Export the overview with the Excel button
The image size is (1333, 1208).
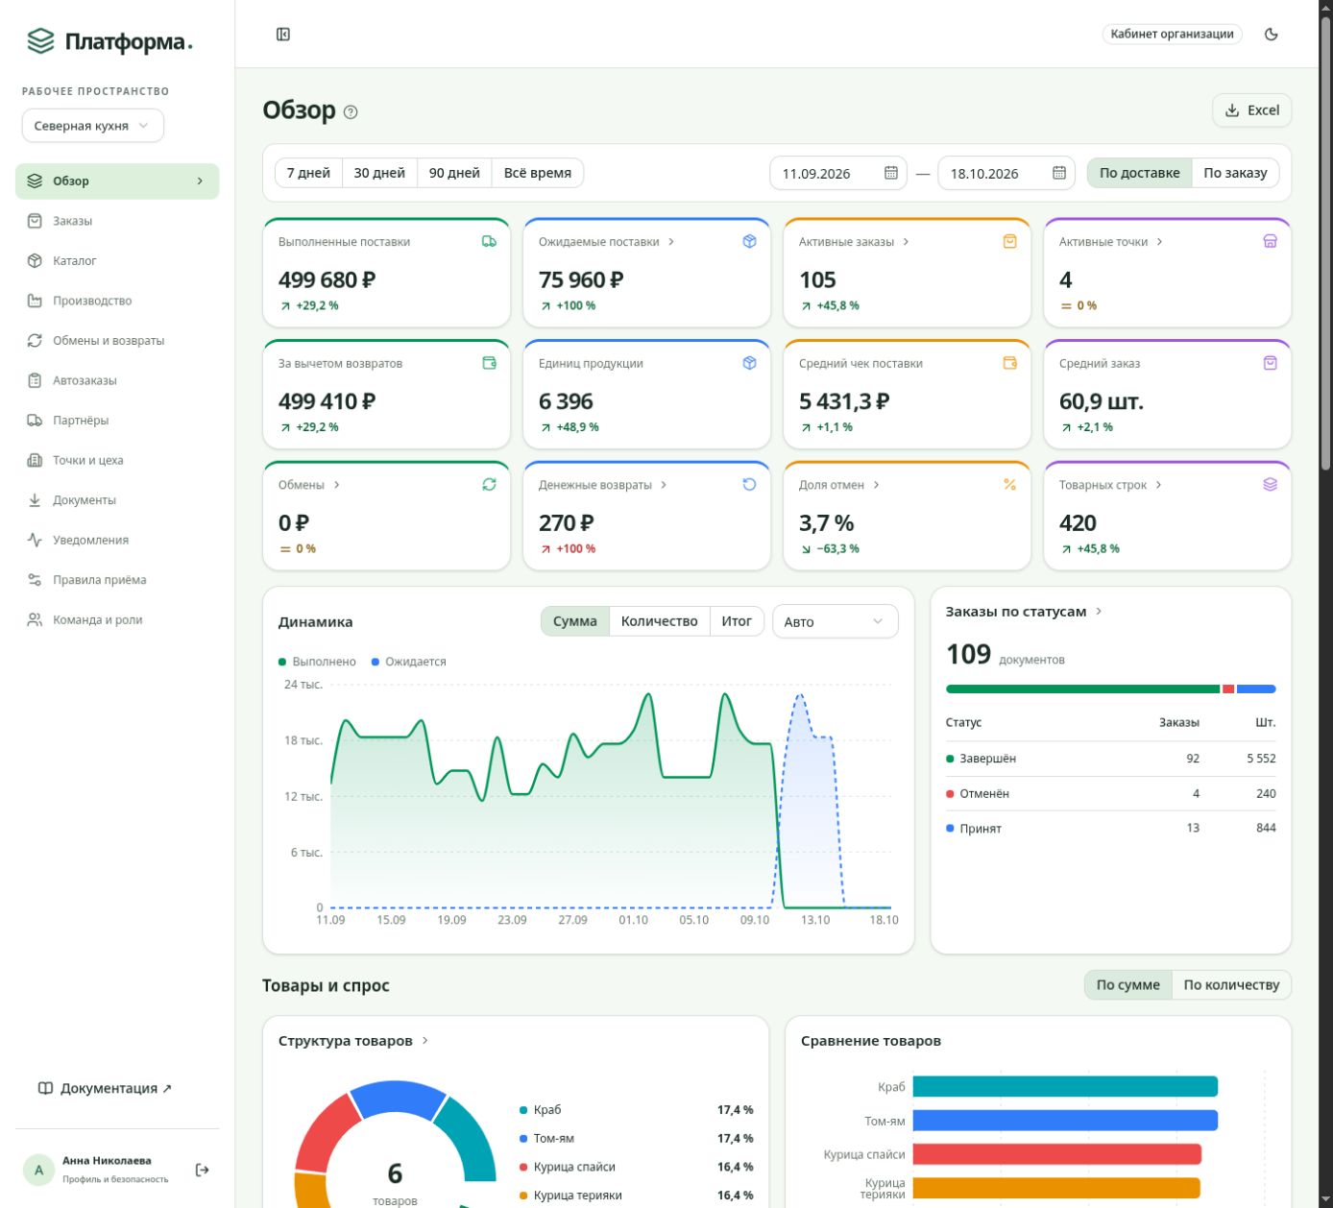tap(1252, 110)
